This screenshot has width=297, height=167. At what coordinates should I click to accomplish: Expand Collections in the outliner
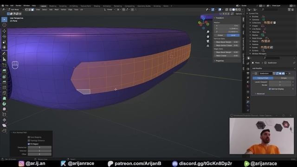(250, 23)
